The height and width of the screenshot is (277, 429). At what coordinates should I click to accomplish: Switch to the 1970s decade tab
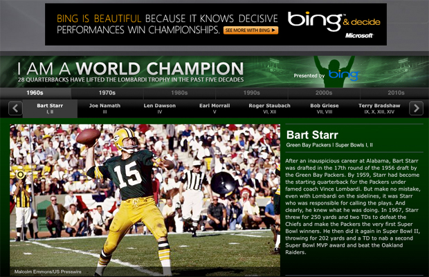pyautogui.click(x=107, y=92)
